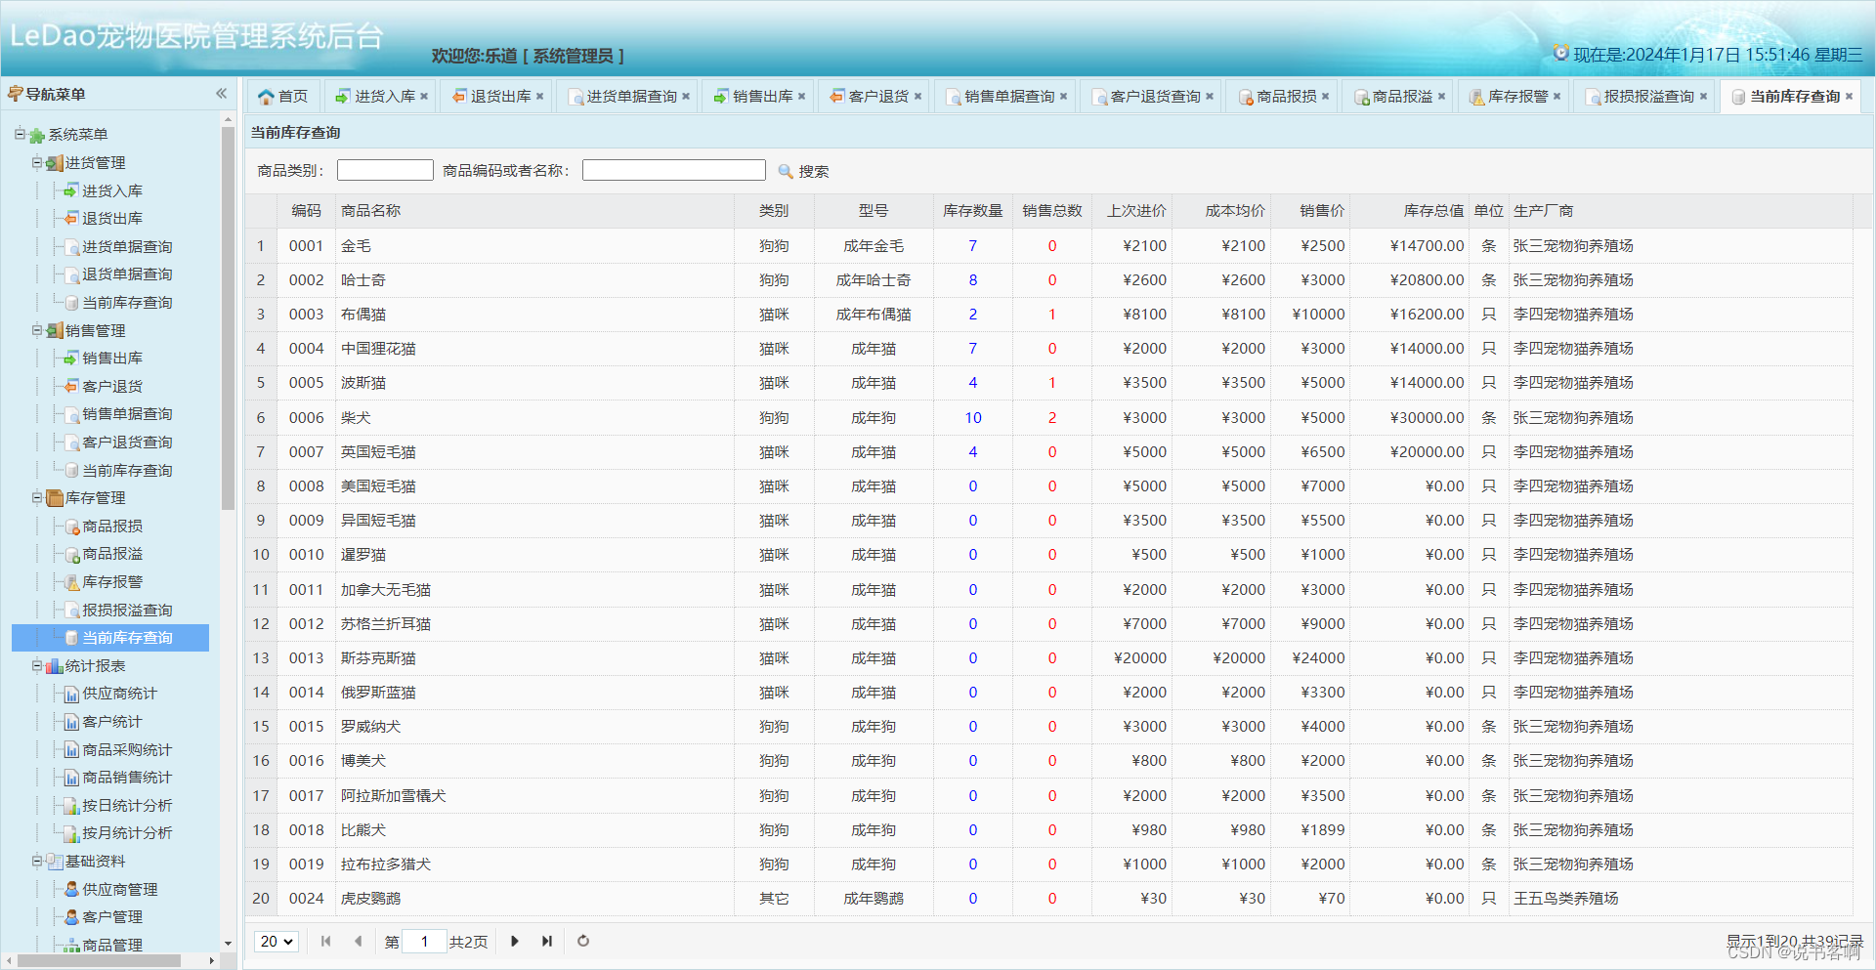This screenshot has height=970, width=1876.
Task: Go to previous page of results
Action: point(358,942)
